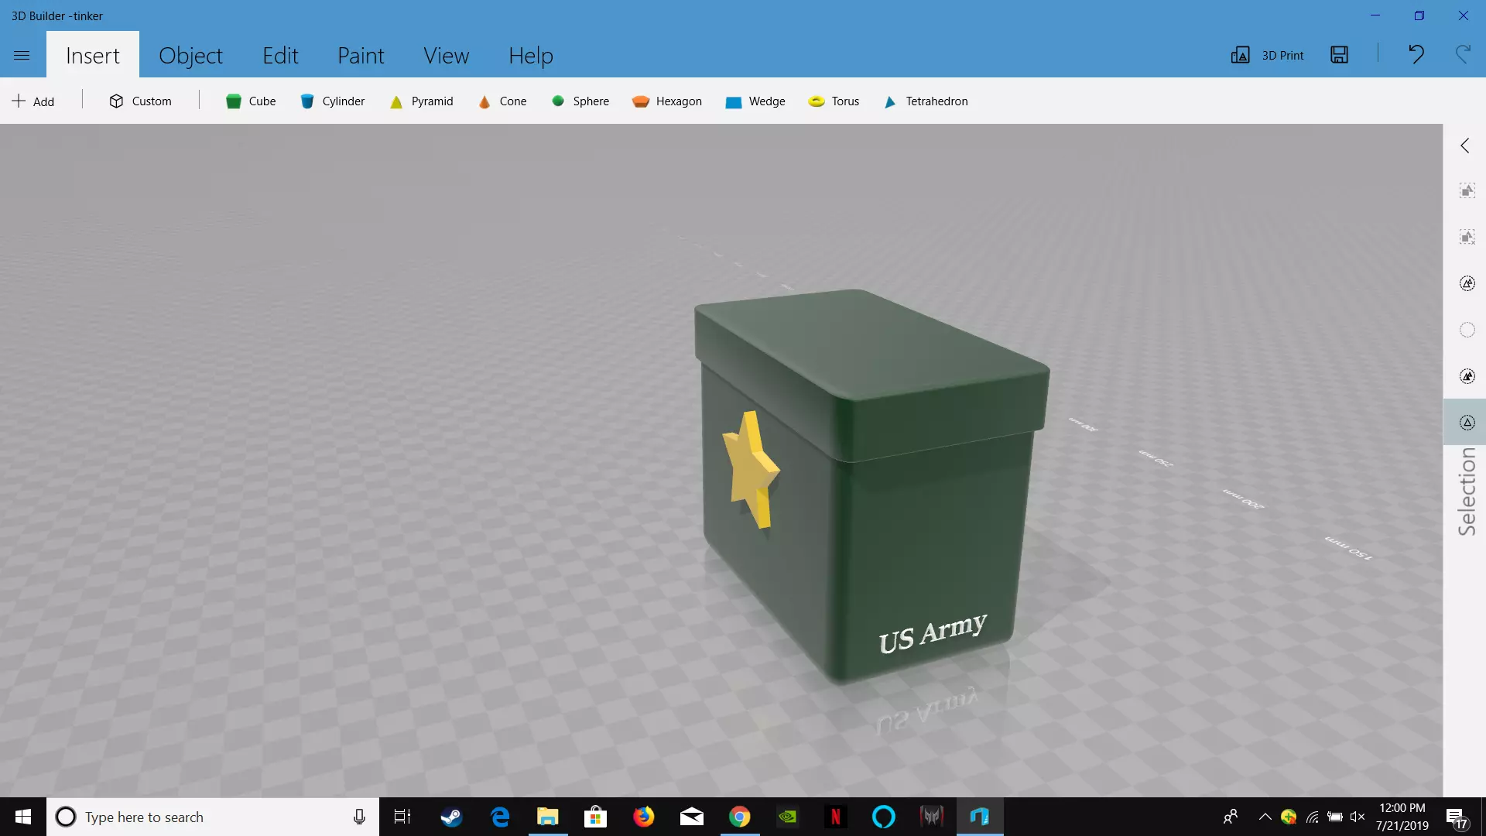1486x836 pixels.
Task: Click the empty dashed circle select-none icon
Action: [x=1467, y=330]
